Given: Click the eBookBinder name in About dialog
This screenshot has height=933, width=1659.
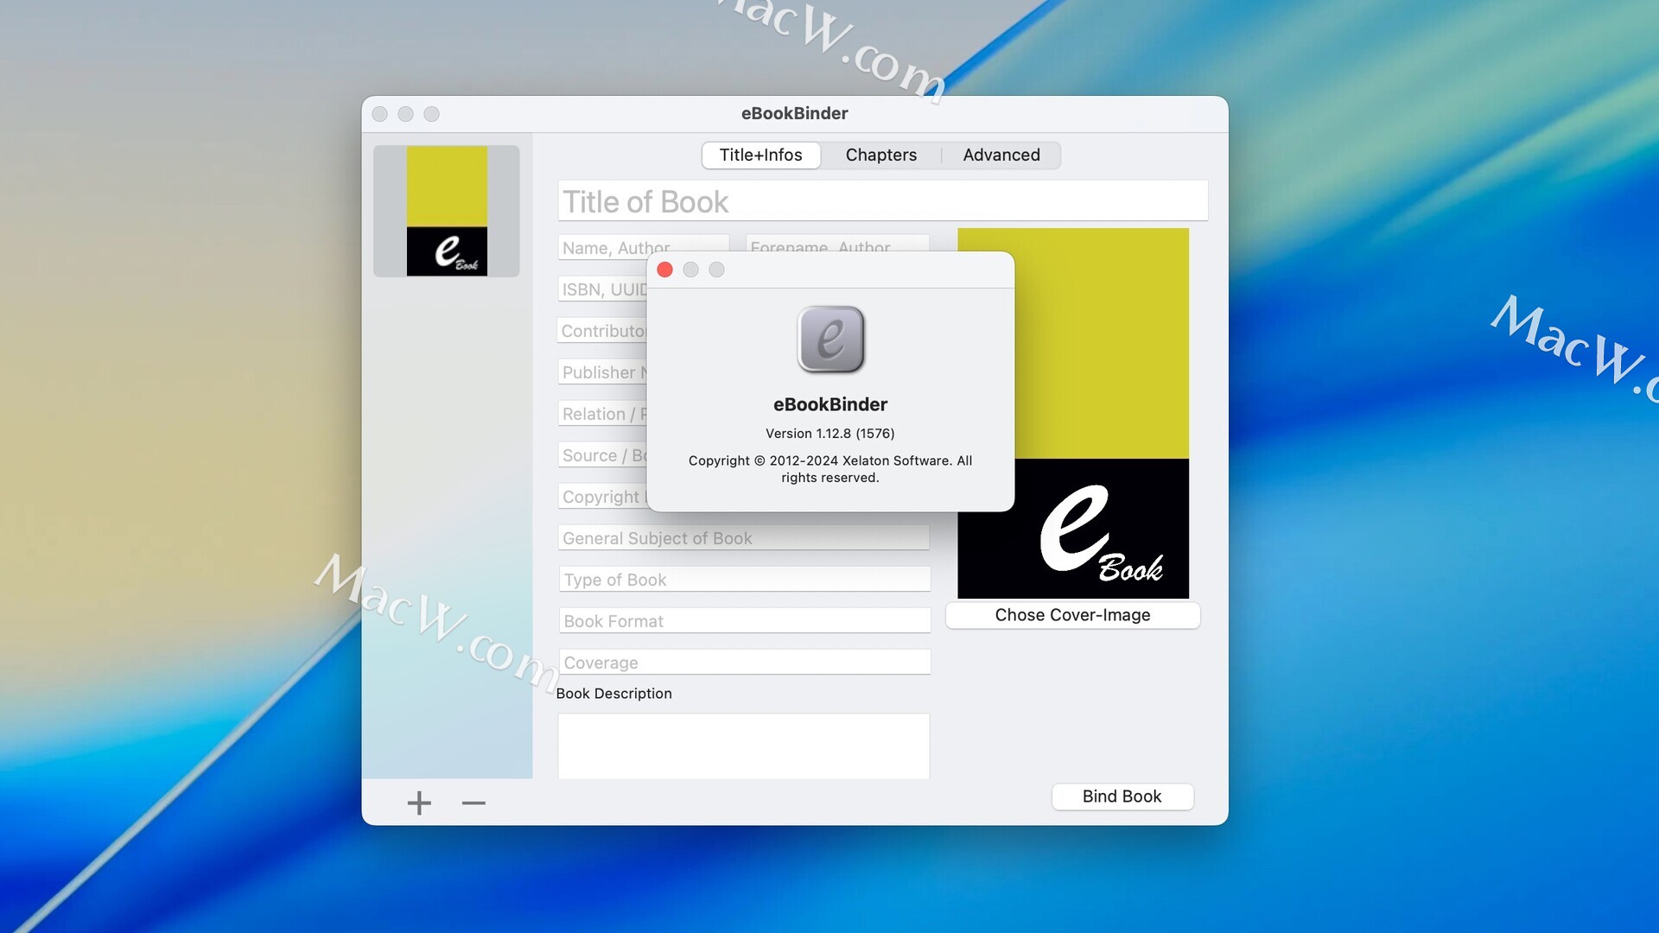Looking at the screenshot, I should (x=830, y=404).
